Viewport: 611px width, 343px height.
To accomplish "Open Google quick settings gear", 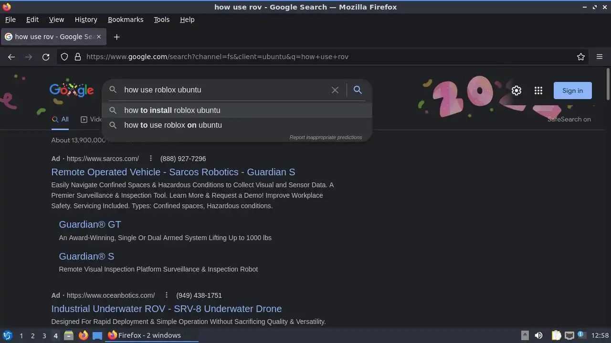I will 516,91.
